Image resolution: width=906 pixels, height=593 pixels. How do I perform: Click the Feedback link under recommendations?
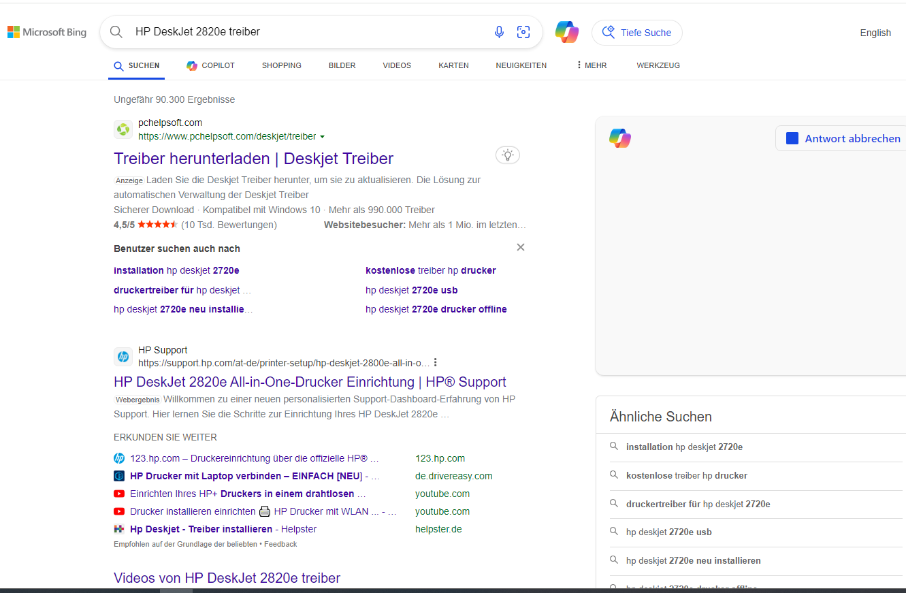pyautogui.click(x=280, y=545)
